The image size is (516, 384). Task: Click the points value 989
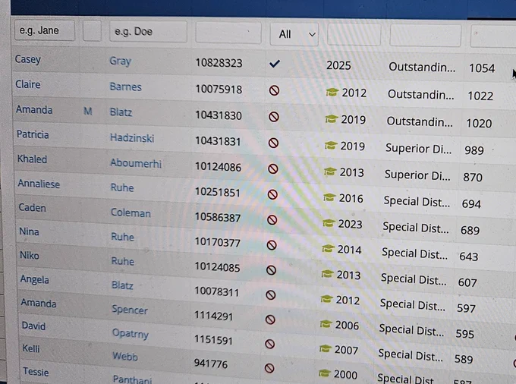pyautogui.click(x=474, y=150)
